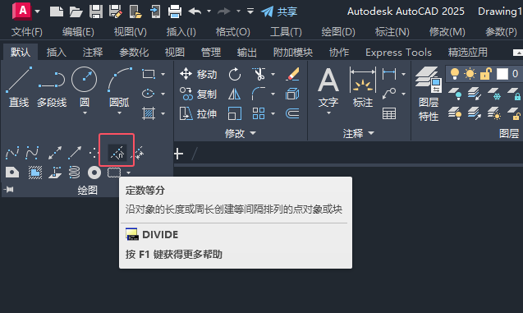Toggle layer 0 freeze sun icon
Viewport: 523px width, 313px height.
click(470, 74)
